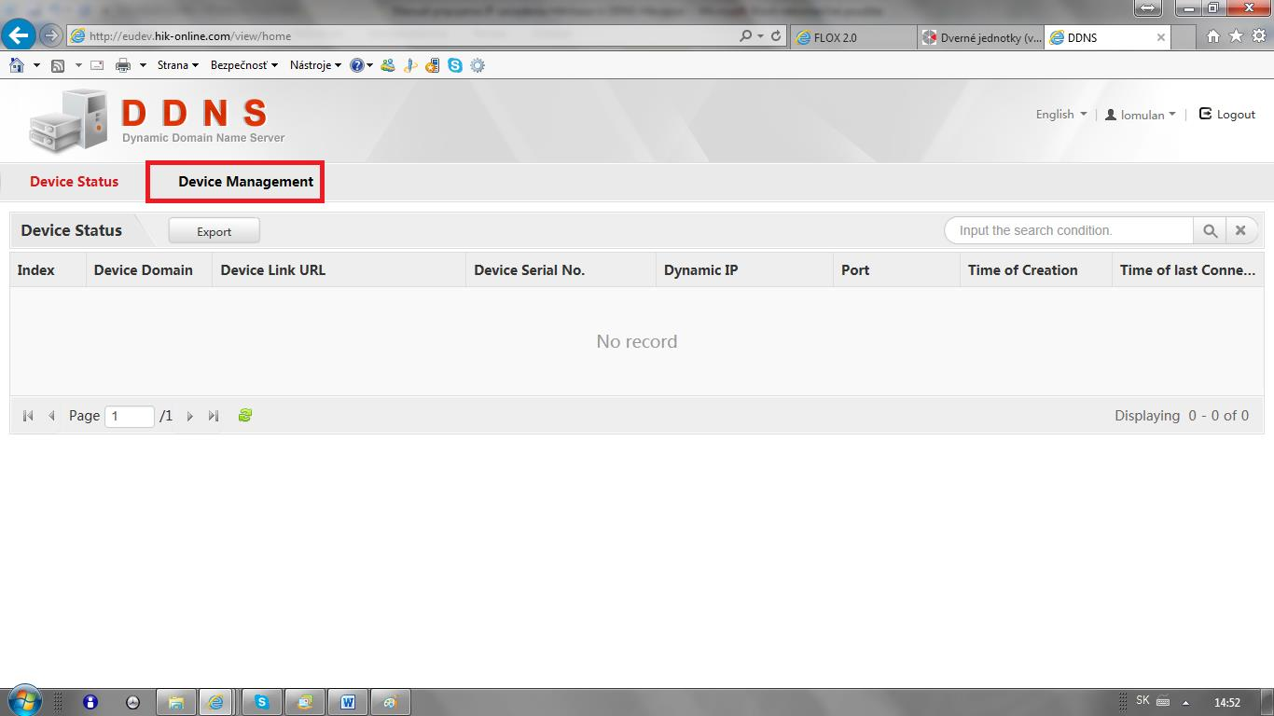Click Internet Explorer in the taskbar
The height and width of the screenshot is (716, 1274).
pyautogui.click(x=216, y=702)
